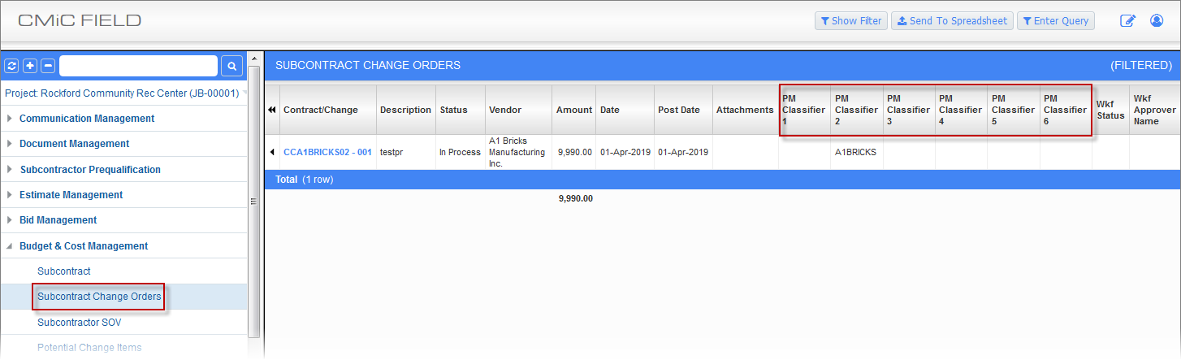Click the double-arrow collapse-all rows icon
This screenshot has height=360, width=1181.
[x=272, y=110]
